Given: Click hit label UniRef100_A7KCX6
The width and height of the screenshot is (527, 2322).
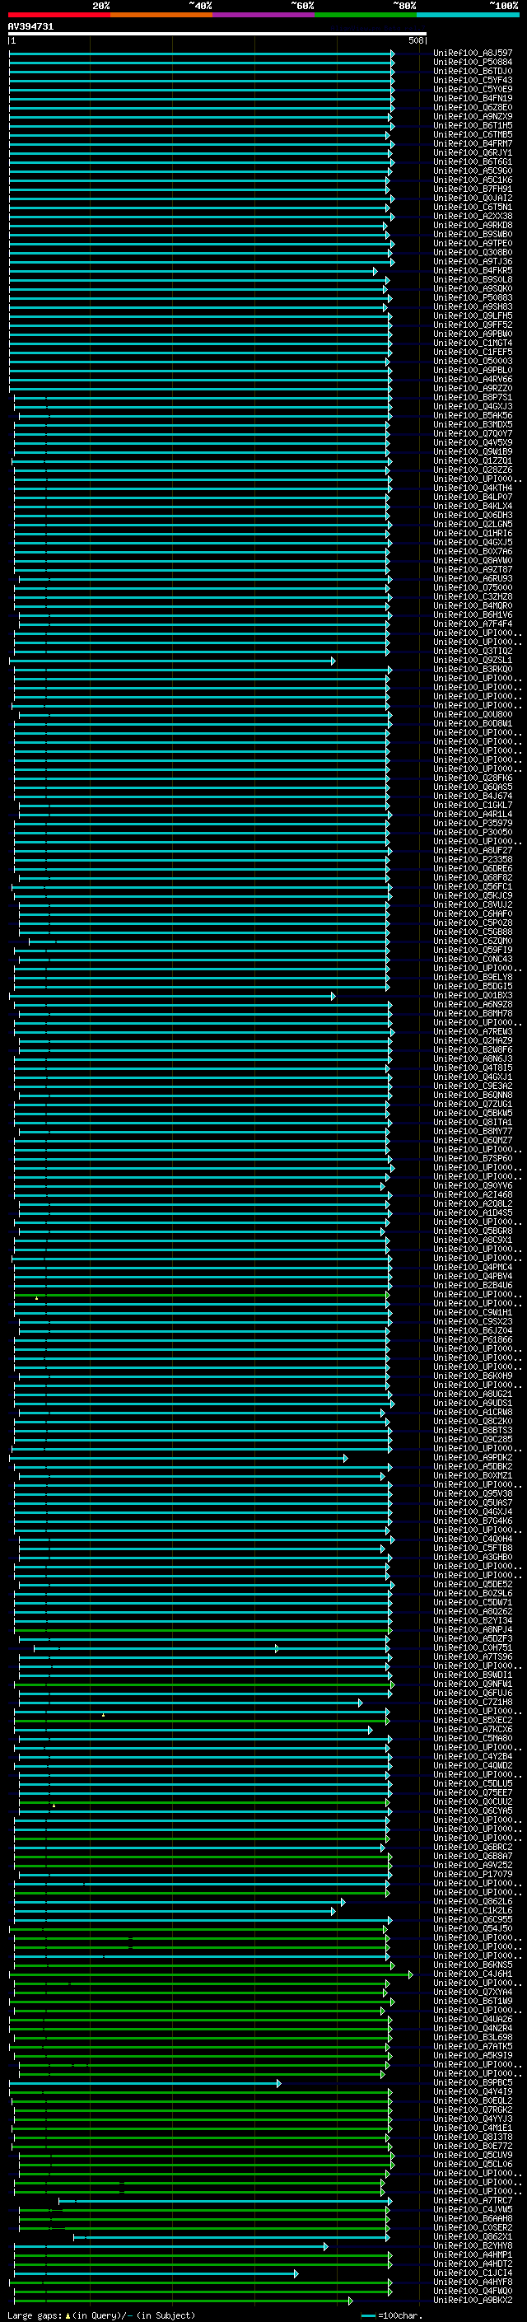Looking at the screenshot, I should (473, 1729).
